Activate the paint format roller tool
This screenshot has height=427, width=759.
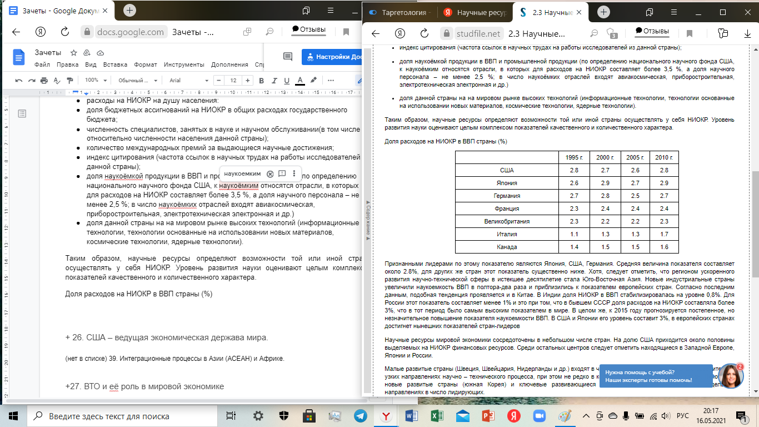tap(70, 80)
